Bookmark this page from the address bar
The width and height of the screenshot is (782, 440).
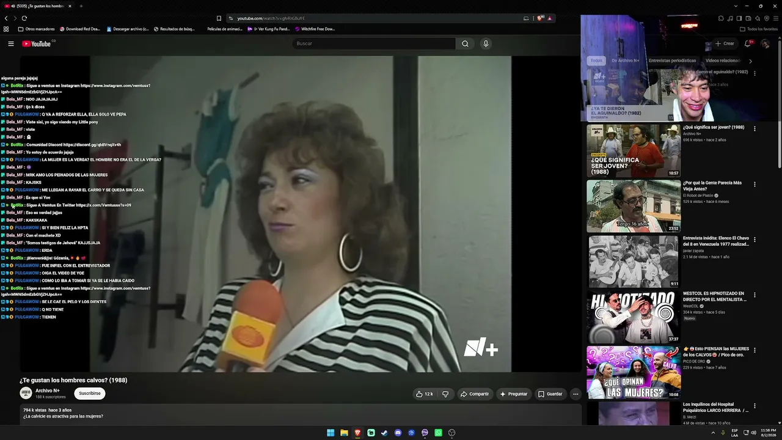(x=219, y=18)
